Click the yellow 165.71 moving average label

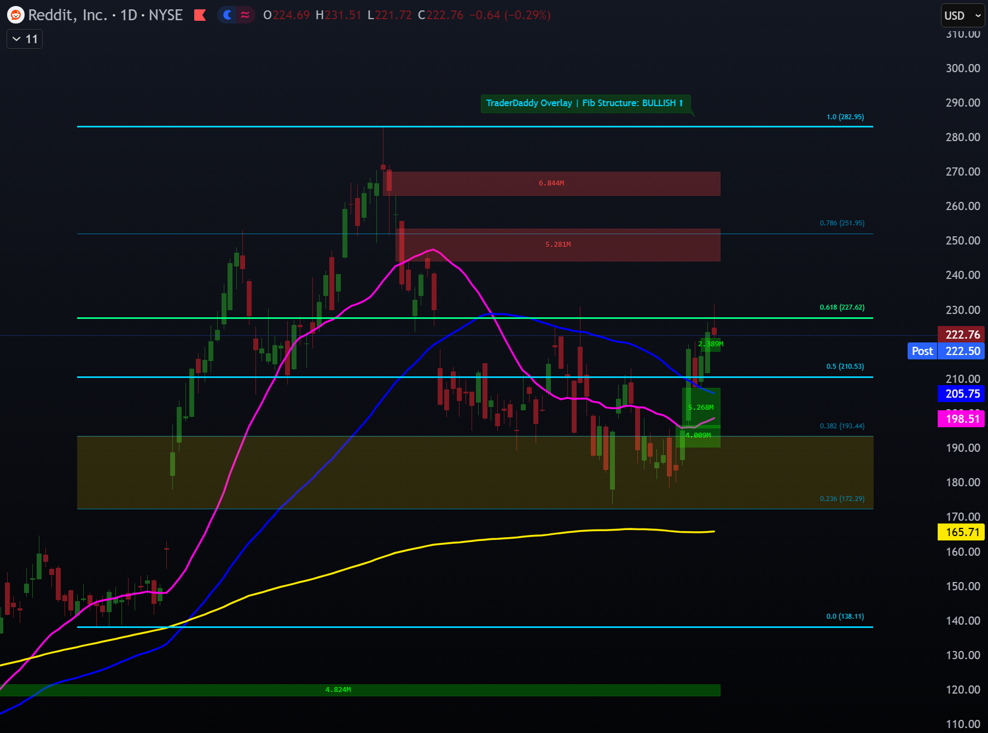click(961, 531)
